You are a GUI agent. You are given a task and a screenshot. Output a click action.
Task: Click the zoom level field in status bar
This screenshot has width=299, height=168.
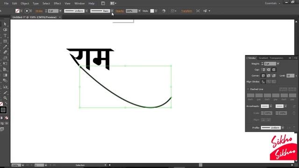16,165
